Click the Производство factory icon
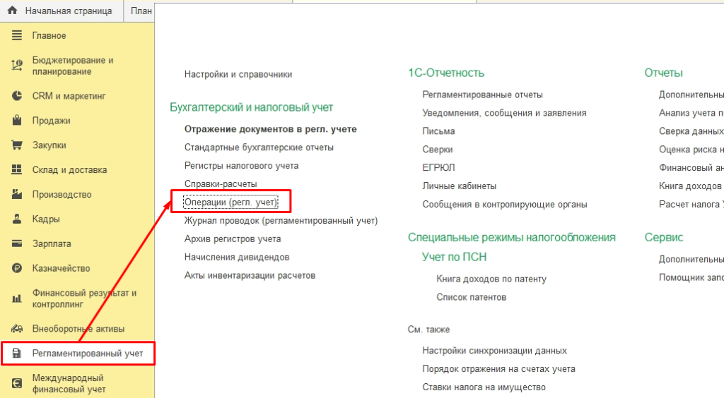724x398 pixels. coord(17,194)
